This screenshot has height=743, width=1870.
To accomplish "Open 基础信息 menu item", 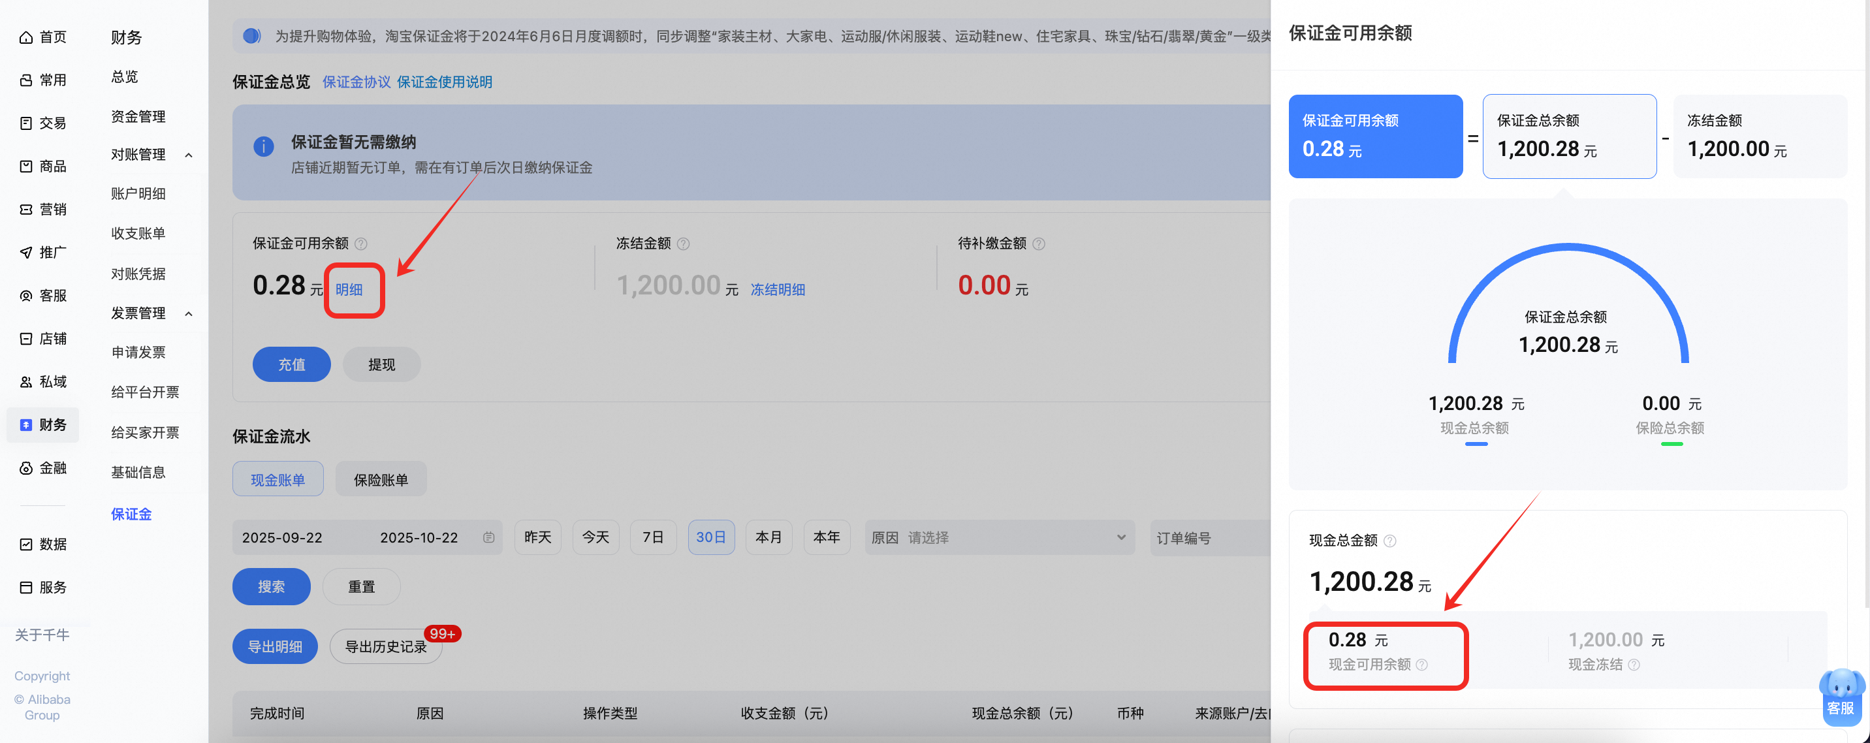I will [x=138, y=473].
